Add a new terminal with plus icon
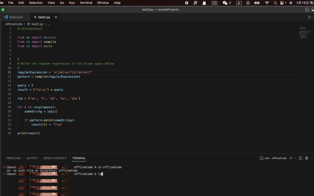The width and height of the screenshot is (314, 196). pyautogui.click(x=291, y=158)
